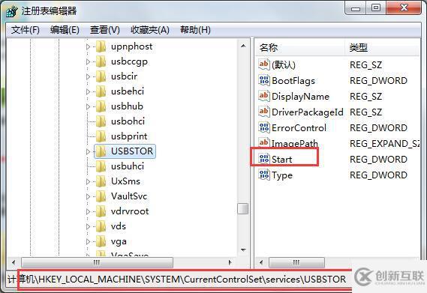Click the usbuhci folder icon
Screen dimensions: 427x293
pyautogui.click(x=101, y=166)
